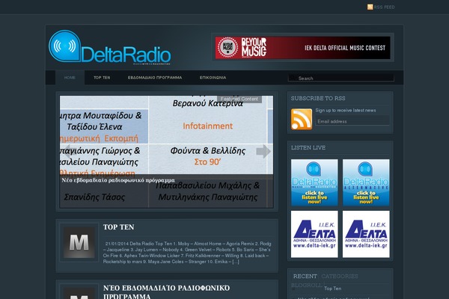Open the Top Ten recent post link
This screenshot has height=299, width=449.
click(x=333, y=289)
